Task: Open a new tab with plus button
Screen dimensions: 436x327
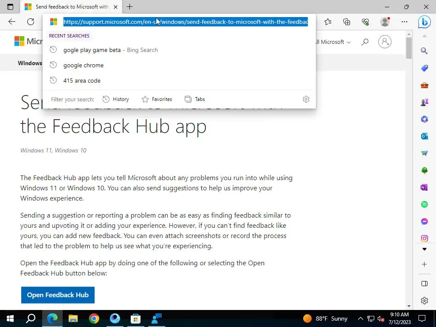Action: pyautogui.click(x=129, y=7)
